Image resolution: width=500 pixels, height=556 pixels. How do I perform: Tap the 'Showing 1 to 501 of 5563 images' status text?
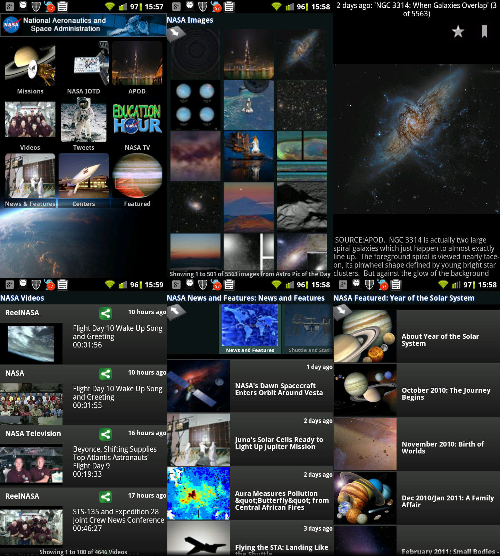click(250, 274)
